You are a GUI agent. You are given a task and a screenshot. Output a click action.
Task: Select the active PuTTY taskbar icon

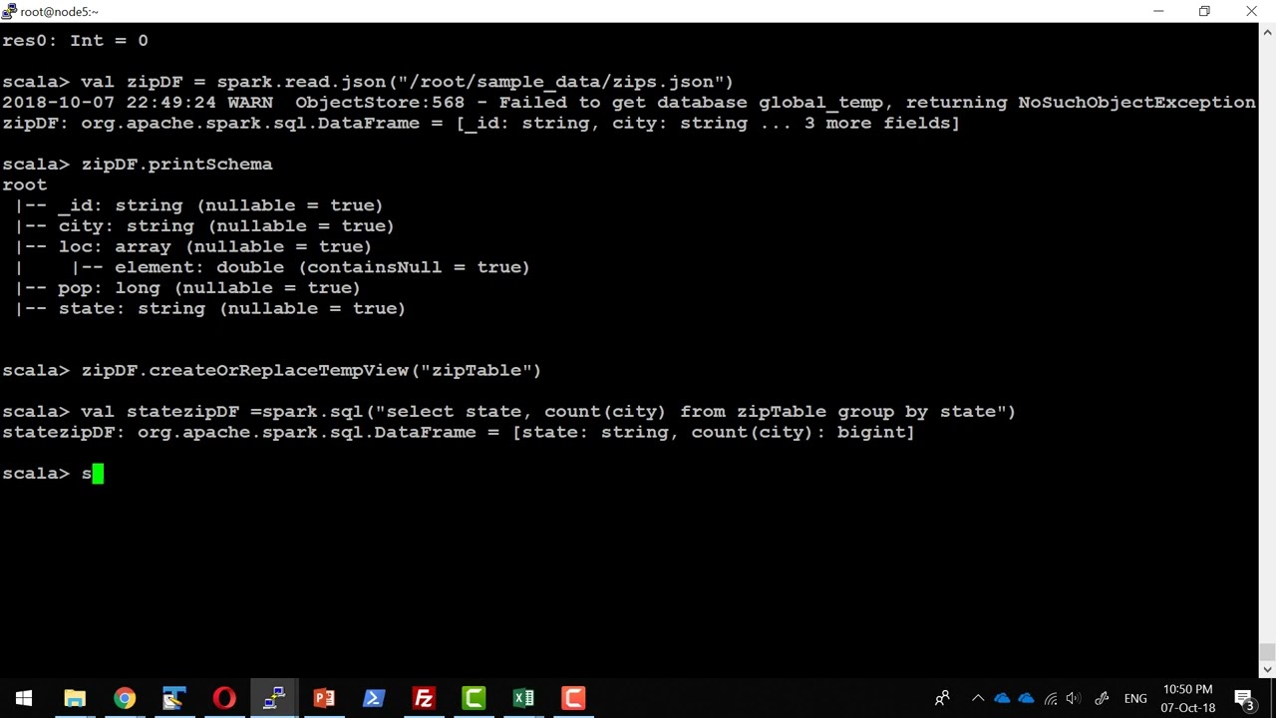(x=274, y=698)
